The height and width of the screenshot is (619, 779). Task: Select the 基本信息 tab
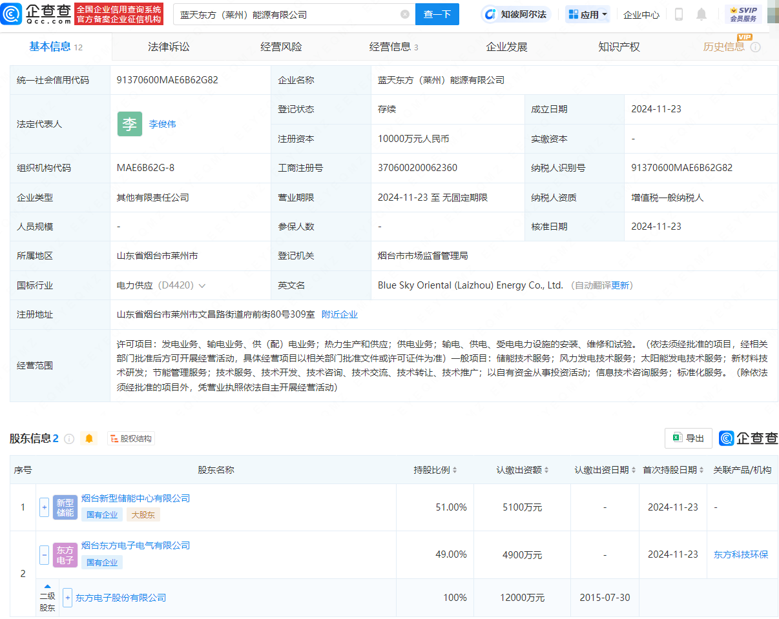56,46
